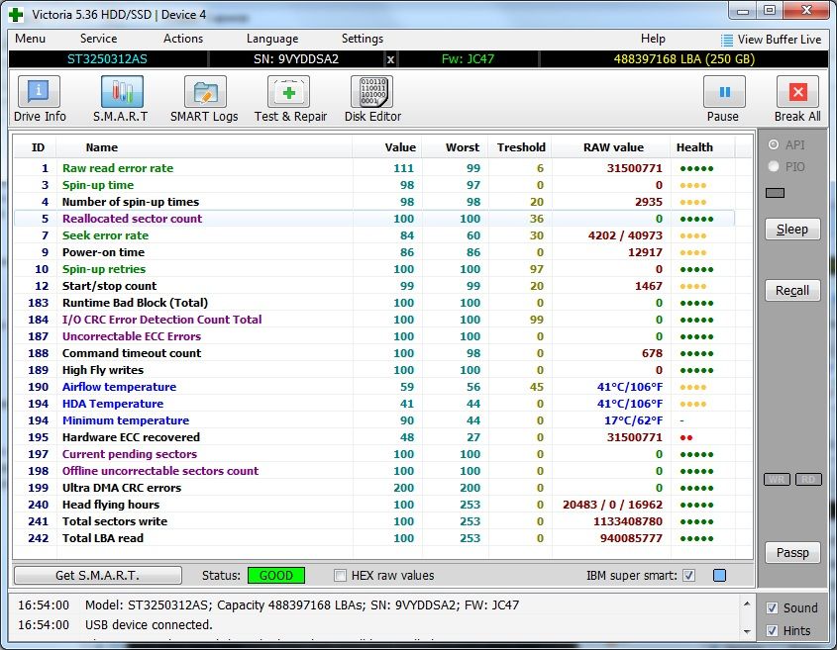Screen dimensions: 837x650
Task: Click the Get S.M.A.R.T. button
Action: pos(98,576)
